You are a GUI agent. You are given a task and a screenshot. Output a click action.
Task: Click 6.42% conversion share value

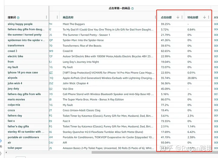(191, 132)
